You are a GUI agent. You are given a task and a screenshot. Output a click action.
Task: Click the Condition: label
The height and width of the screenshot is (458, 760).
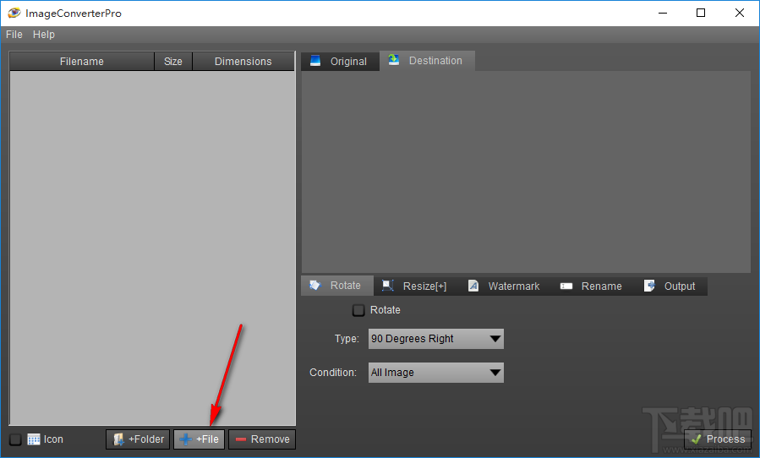tap(333, 372)
